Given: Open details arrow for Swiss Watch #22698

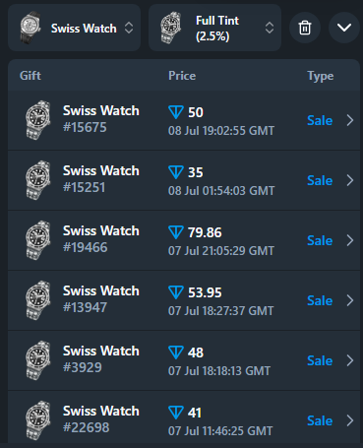Looking at the screenshot, I should 350,420.
